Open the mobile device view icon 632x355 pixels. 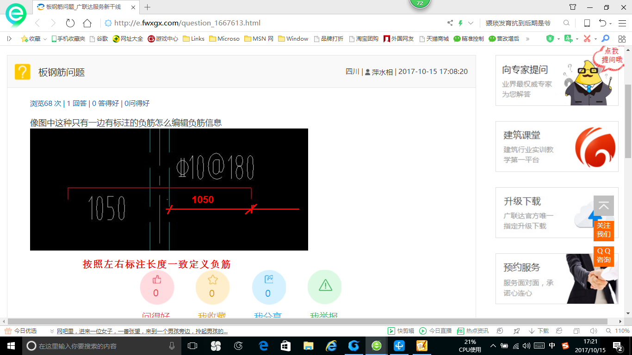pos(587,23)
